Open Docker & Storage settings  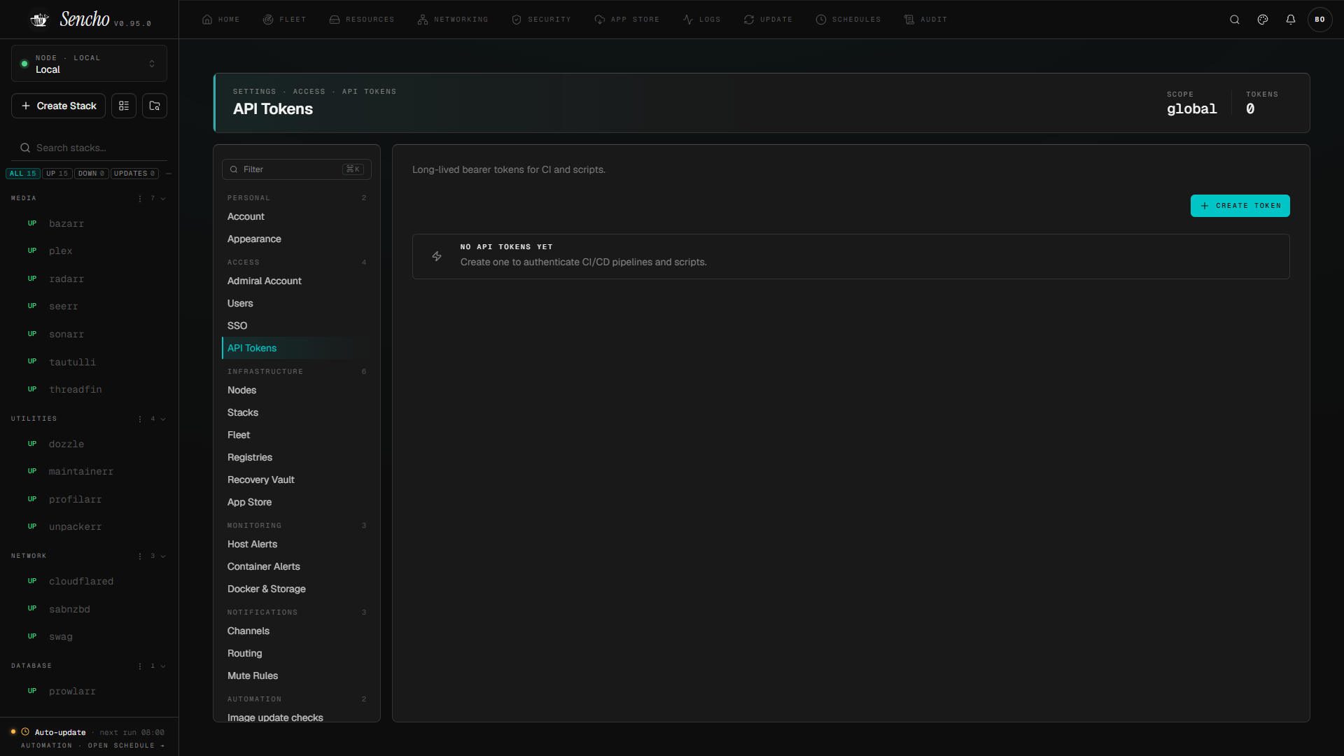point(297,589)
